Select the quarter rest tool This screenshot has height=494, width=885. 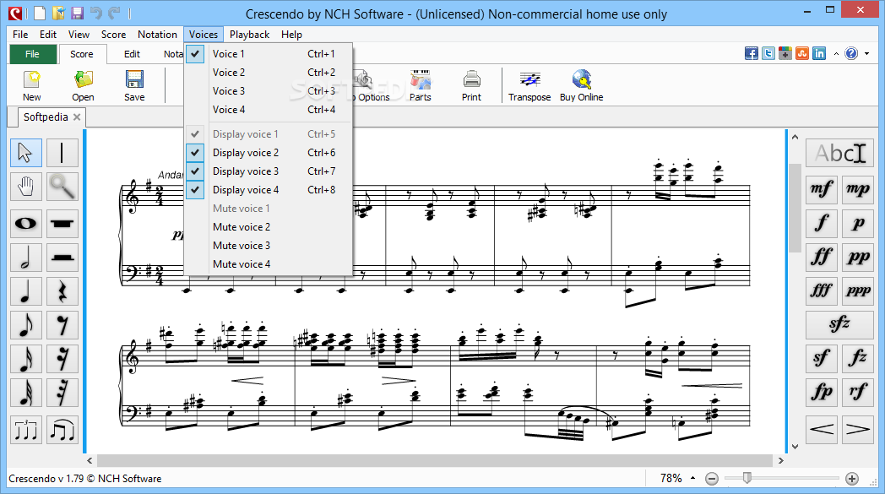point(62,292)
